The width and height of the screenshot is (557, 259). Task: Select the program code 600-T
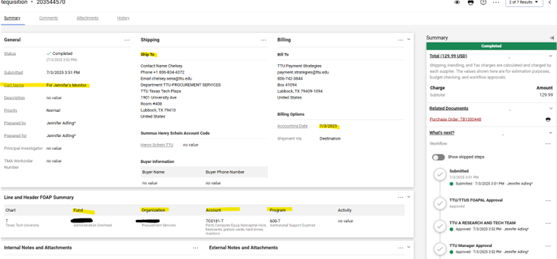click(275, 221)
